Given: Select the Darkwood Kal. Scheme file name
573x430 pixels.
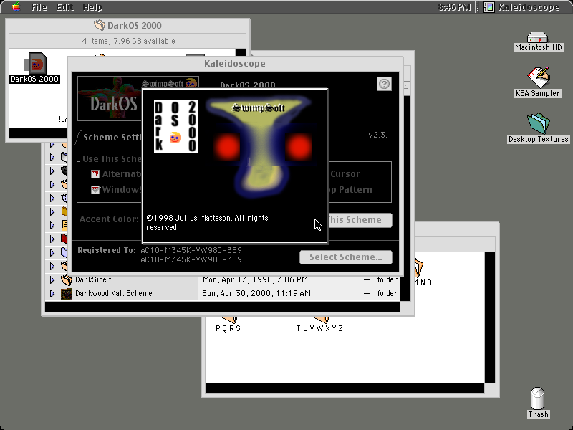Looking at the screenshot, I should coord(114,294).
